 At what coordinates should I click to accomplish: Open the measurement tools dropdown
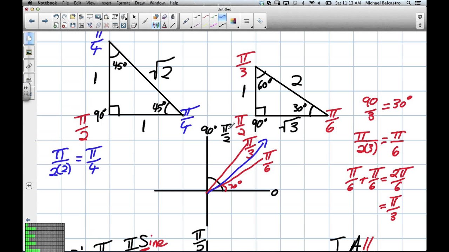pyautogui.click(x=123, y=17)
